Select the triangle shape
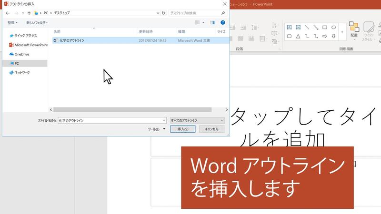Viewport: 381px width, 214px height. pos(298,36)
